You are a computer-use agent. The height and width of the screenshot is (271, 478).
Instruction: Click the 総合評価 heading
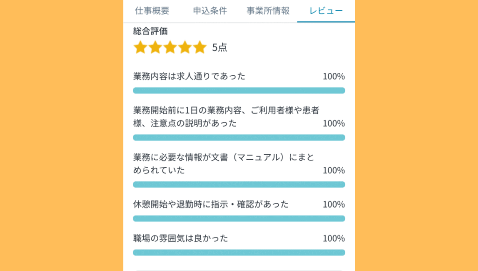[x=150, y=31]
